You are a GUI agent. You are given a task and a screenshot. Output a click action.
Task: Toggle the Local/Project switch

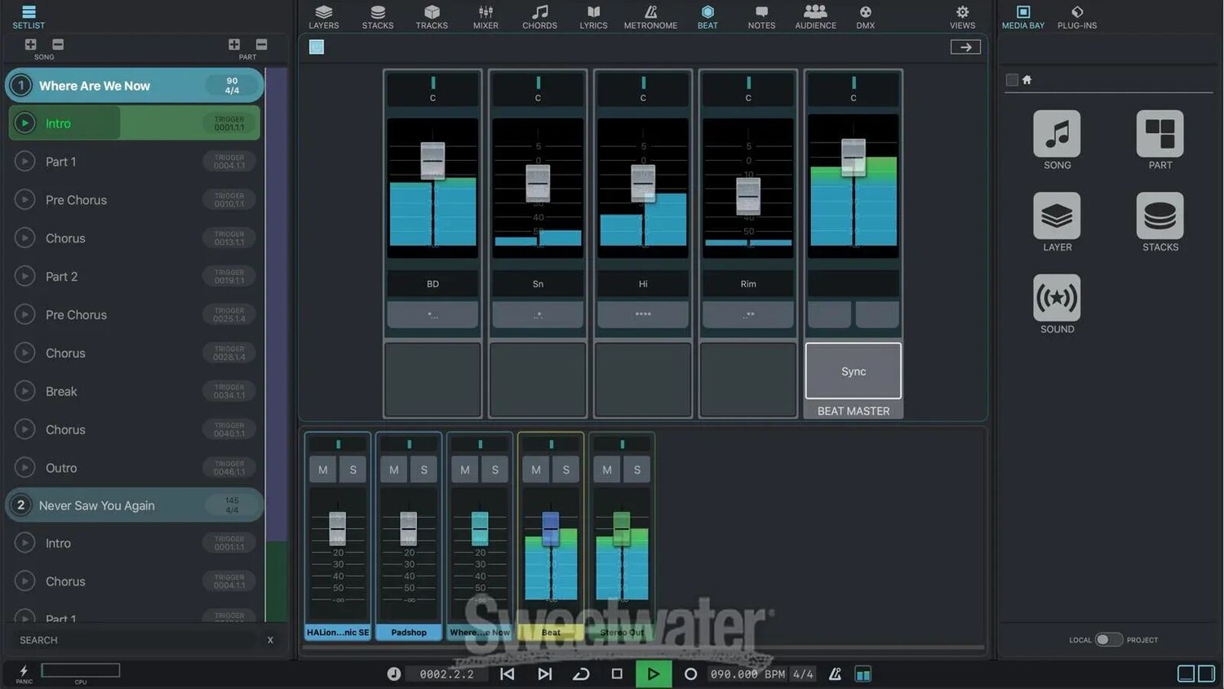pos(1107,639)
